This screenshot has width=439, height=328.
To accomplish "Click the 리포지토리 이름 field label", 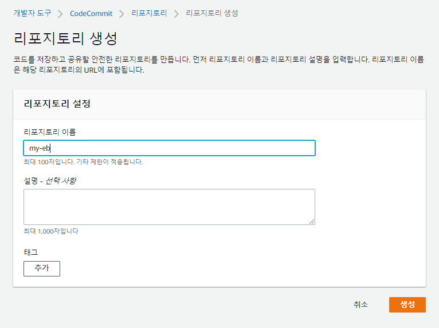I will [49, 132].
